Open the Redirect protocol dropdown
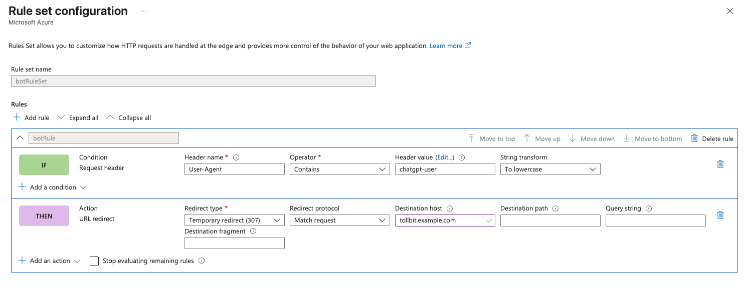Image resolution: width=744 pixels, height=297 pixels. [x=340, y=220]
